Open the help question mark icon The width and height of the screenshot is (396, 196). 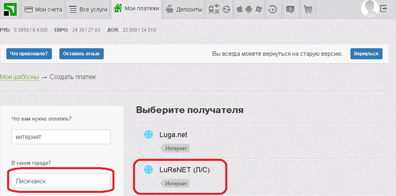coord(290,10)
